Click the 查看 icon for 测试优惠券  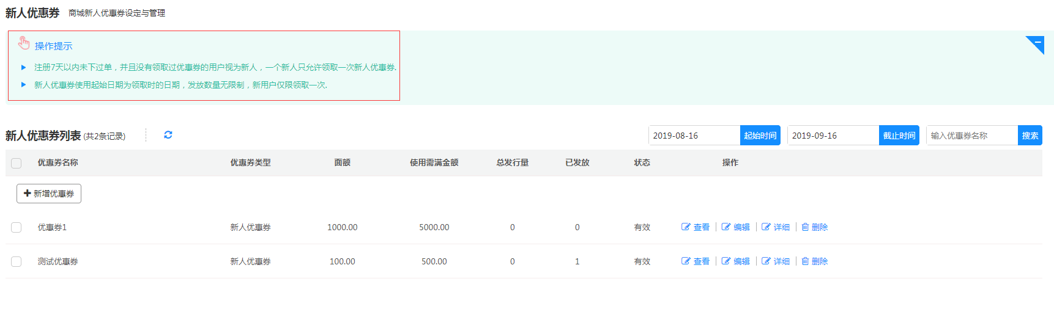pos(686,261)
